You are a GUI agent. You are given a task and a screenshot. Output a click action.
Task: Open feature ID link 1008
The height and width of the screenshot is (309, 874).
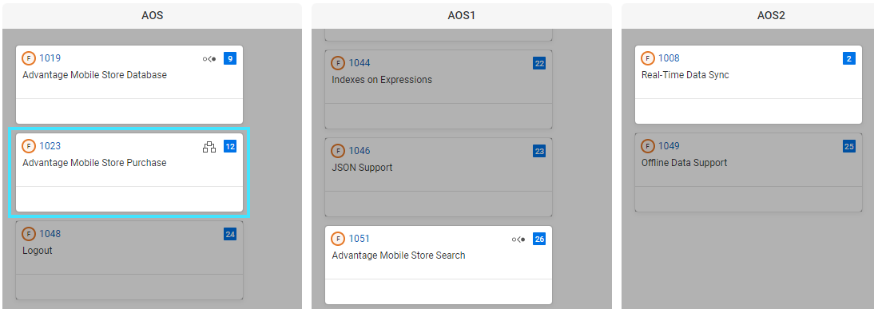pyautogui.click(x=669, y=58)
